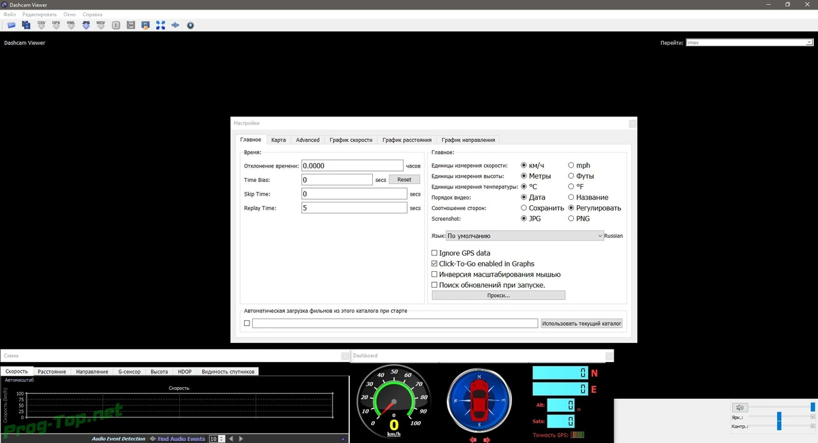Image resolution: width=818 pixels, height=443 pixels.
Task: Switch to the Карта settings tab
Action: click(278, 140)
